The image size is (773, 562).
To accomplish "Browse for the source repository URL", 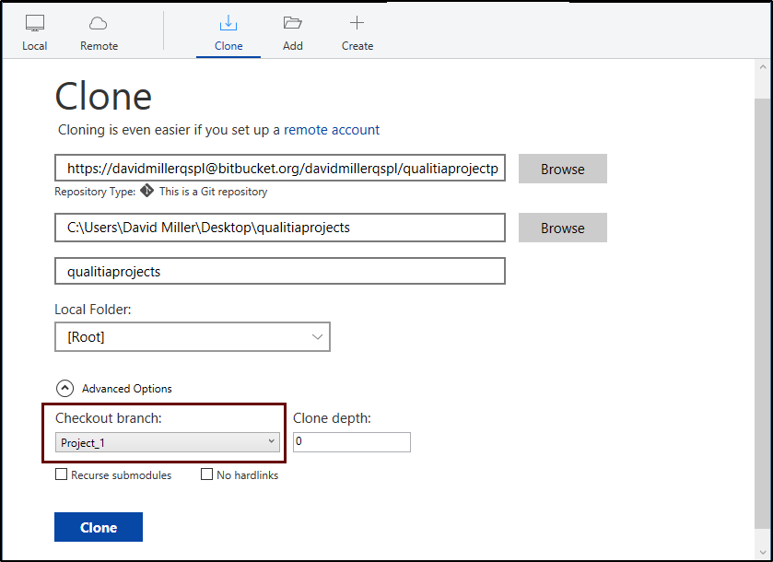I will tap(562, 169).
